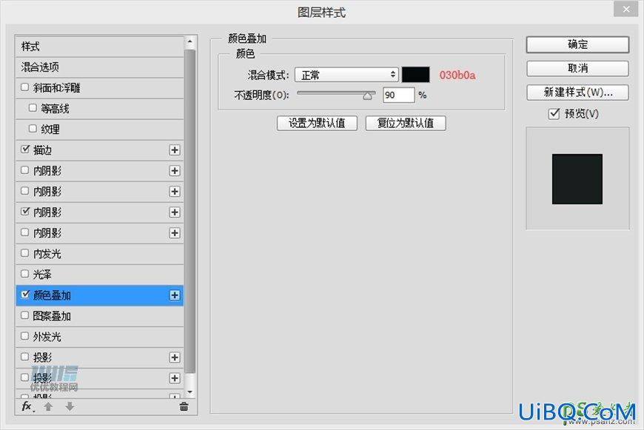Select the 内发光 row label
This screenshot has width=644, height=430.
47,254
